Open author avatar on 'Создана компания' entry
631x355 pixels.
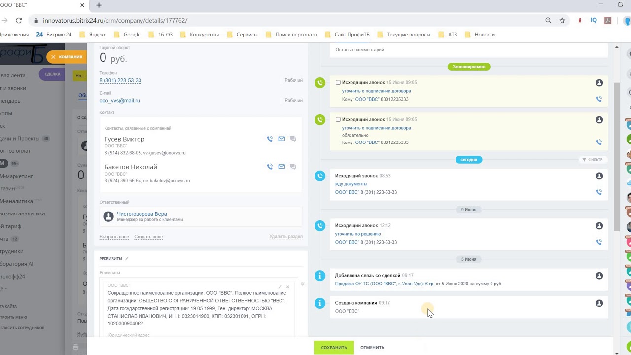[x=599, y=303]
